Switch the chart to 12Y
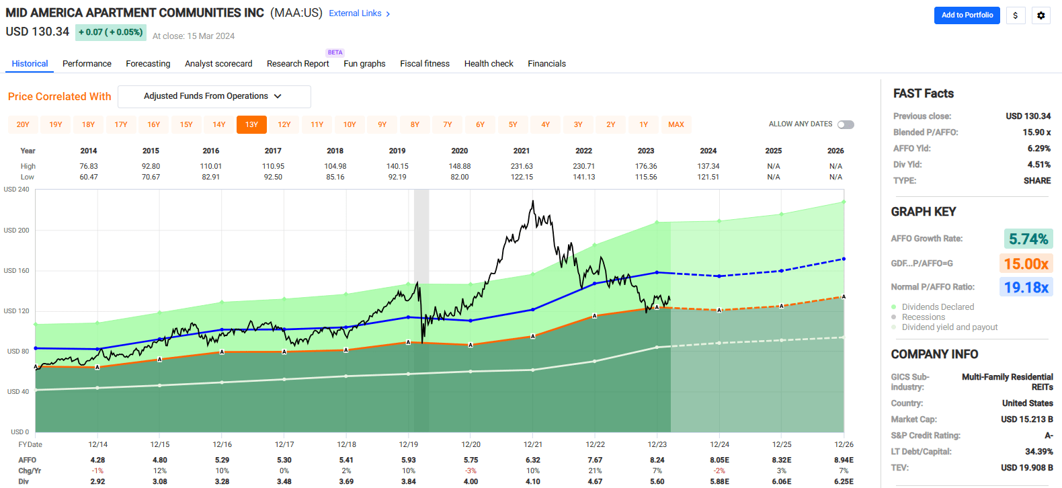This screenshot has width=1062, height=488. point(284,124)
